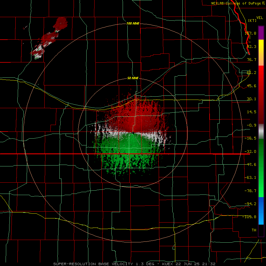Click the 45.6 value on velocity scale
This screenshot has width=266, height=266.
tap(252, 86)
